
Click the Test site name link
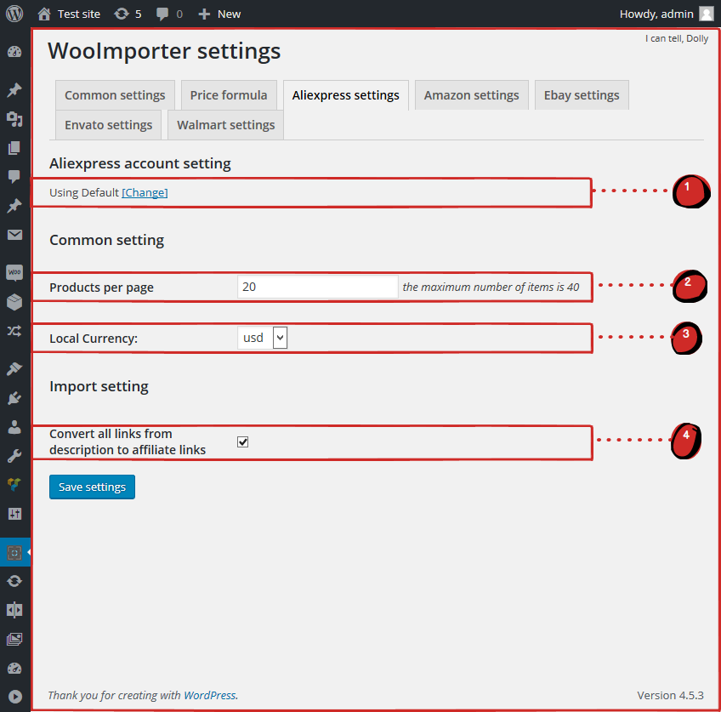pos(79,14)
